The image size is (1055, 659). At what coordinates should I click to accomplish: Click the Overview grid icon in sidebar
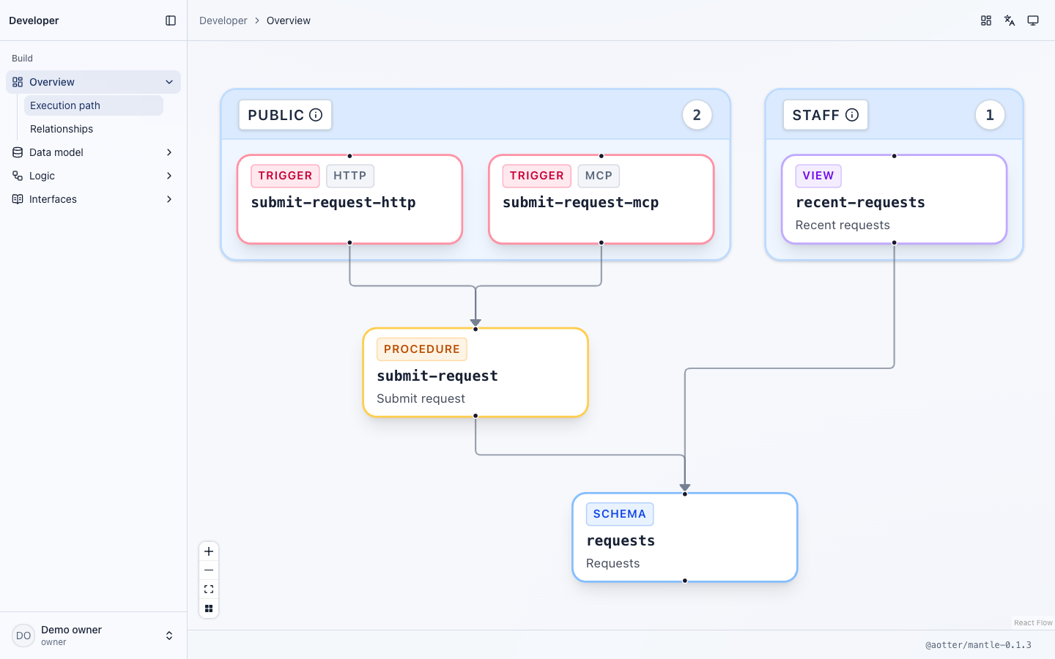pyautogui.click(x=18, y=82)
